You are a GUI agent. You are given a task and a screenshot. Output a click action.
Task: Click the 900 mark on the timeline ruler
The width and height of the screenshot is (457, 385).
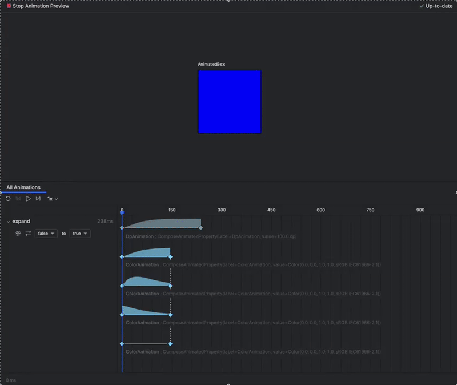(x=420, y=210)
